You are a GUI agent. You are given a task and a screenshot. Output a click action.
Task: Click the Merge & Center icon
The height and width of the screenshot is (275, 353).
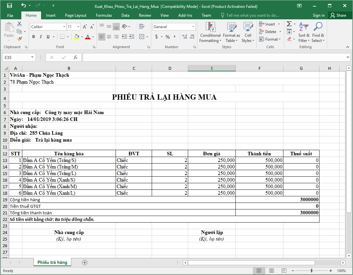[142, 37]
